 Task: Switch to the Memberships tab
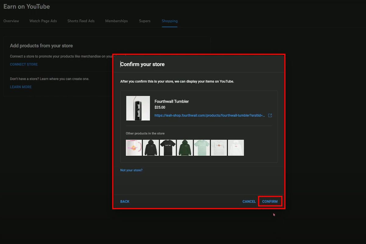117,21
